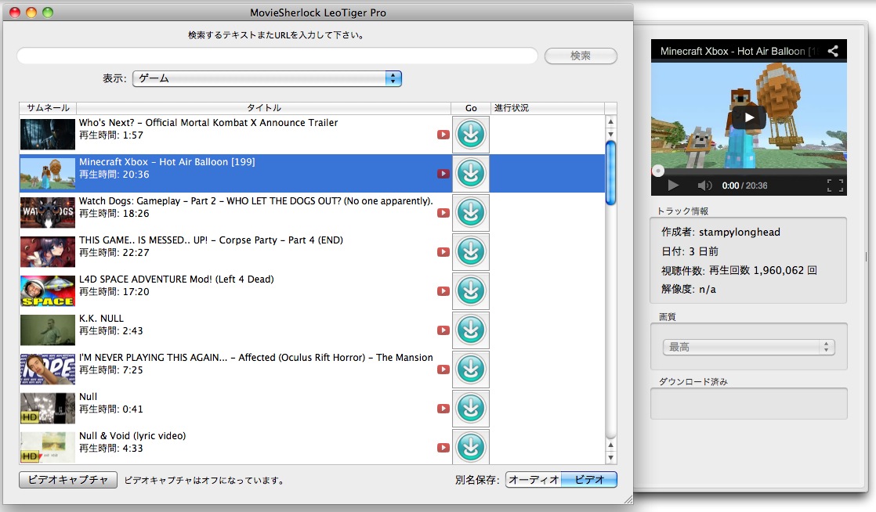
Task: Click download icon for Watch Dogs Gameplay
Action: pyautogui.click(x=470, y=212)
